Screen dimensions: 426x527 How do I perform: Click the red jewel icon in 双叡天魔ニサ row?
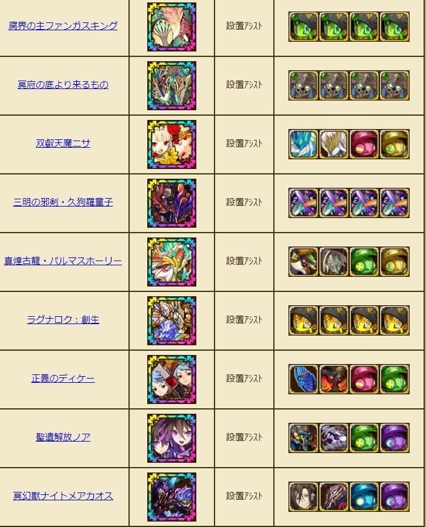(364, 144)
